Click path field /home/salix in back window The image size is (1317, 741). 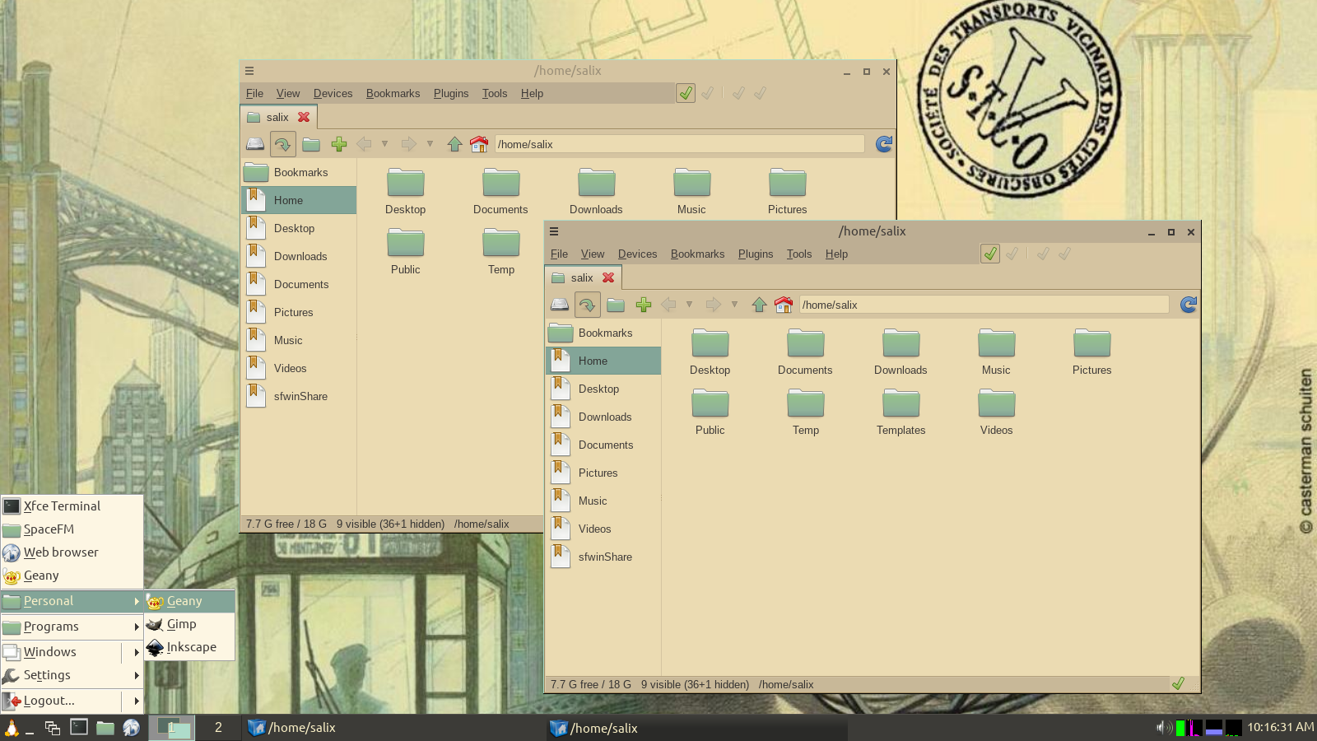(x=679, y=144)
